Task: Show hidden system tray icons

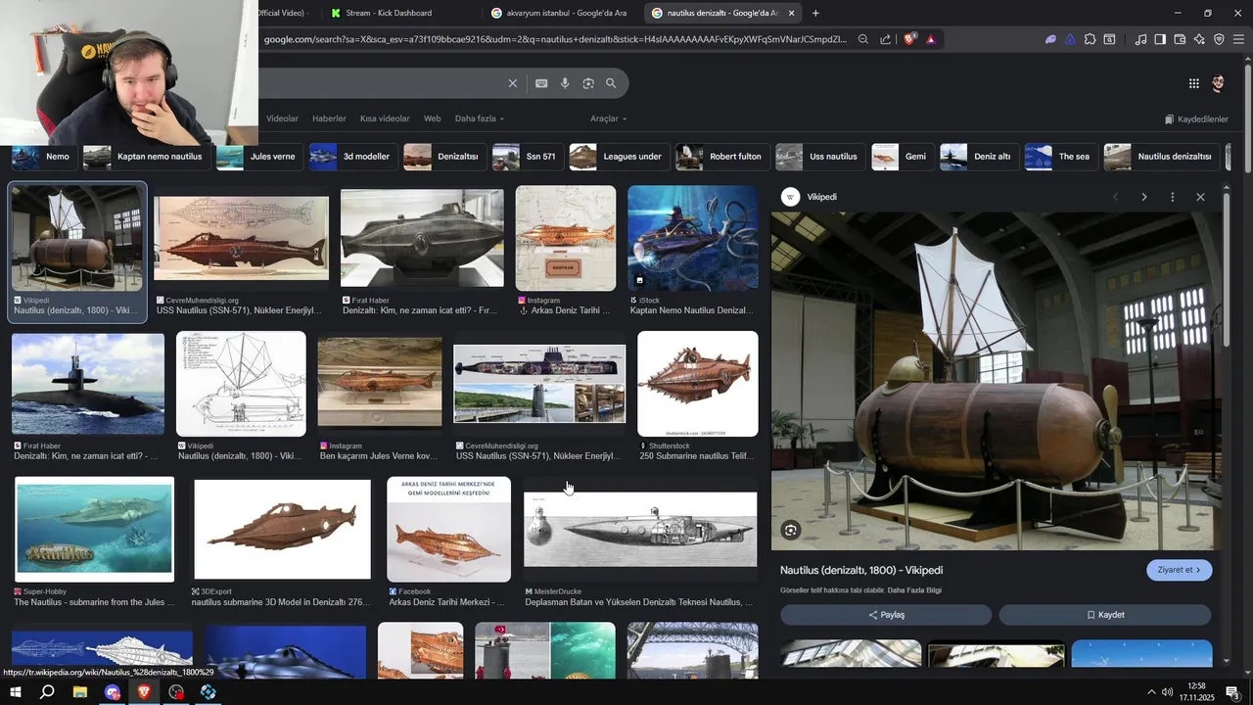Action: (1151, 692)
